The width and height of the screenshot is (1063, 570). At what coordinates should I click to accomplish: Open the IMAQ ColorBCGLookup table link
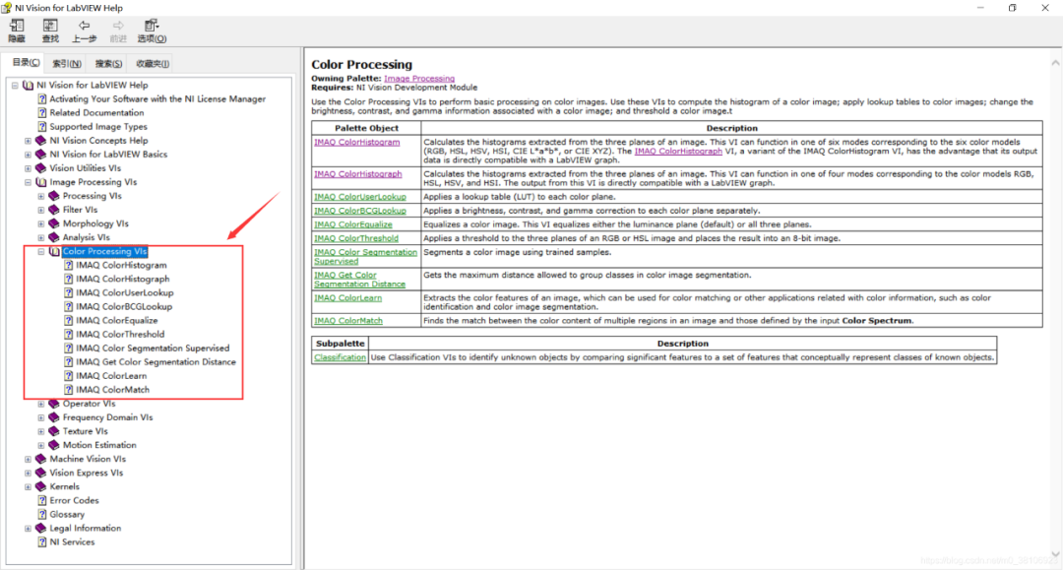point(360,211)
